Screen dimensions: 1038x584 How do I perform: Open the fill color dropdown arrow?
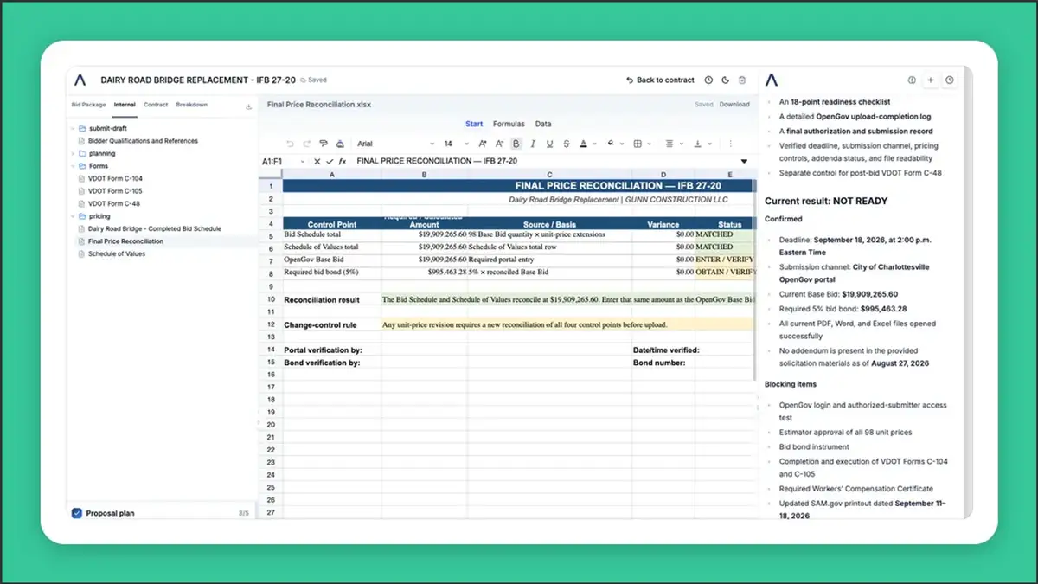tap(622, 144)
